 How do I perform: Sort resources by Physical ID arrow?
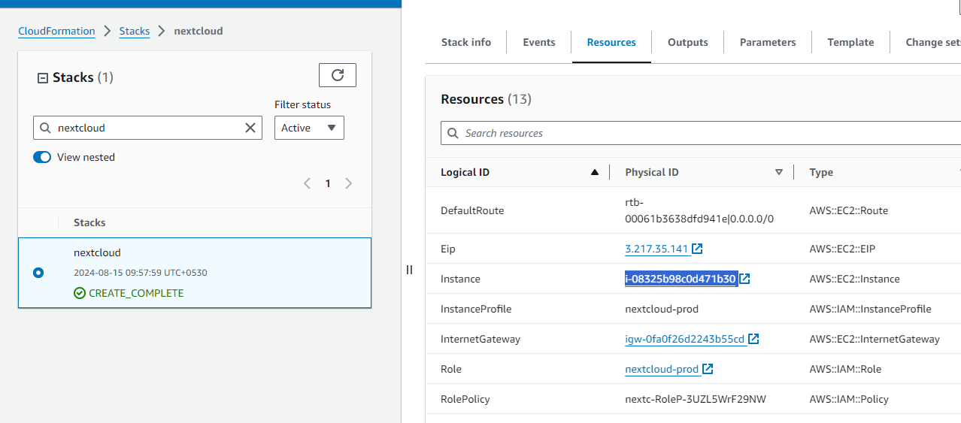click(x=779, y=172)
